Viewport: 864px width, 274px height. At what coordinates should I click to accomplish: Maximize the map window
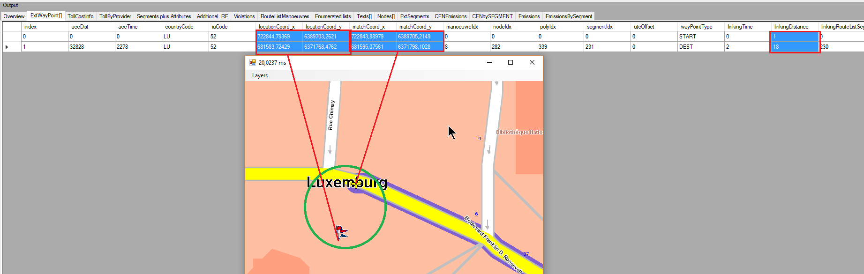pyautogui.click(x=511, y=62)
